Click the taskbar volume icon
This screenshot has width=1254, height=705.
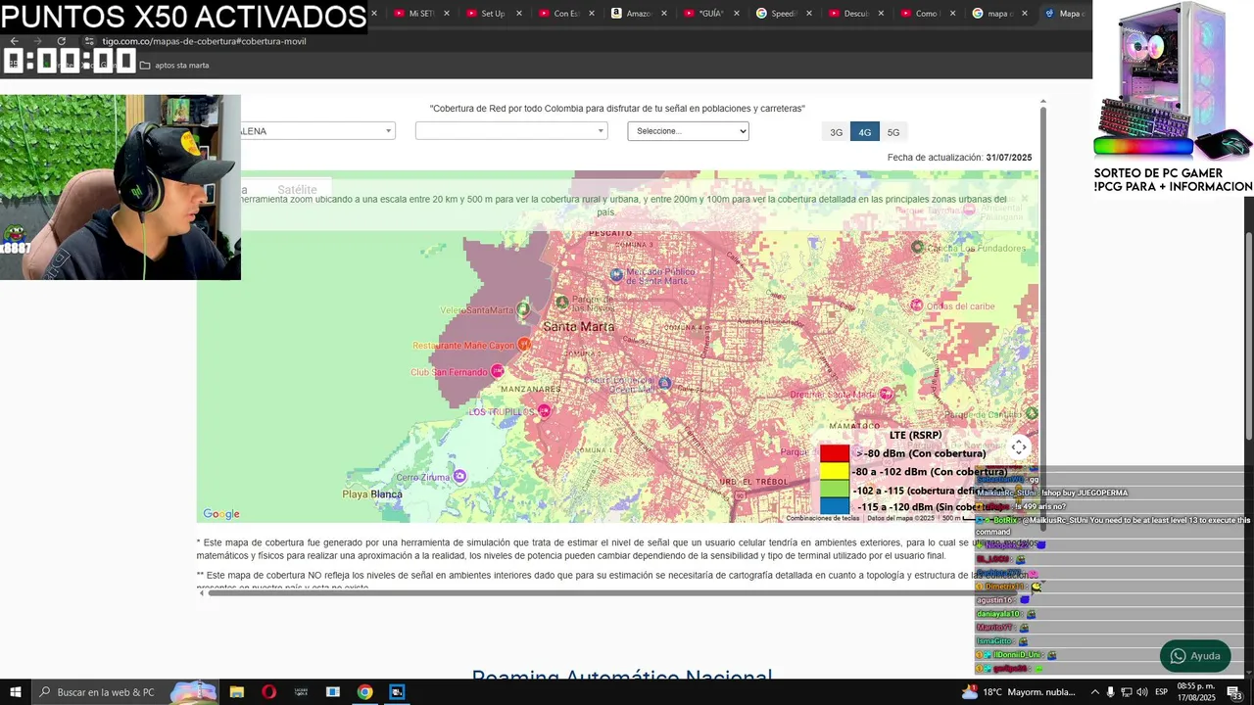pyautogui.click(x=1142, y=692)
